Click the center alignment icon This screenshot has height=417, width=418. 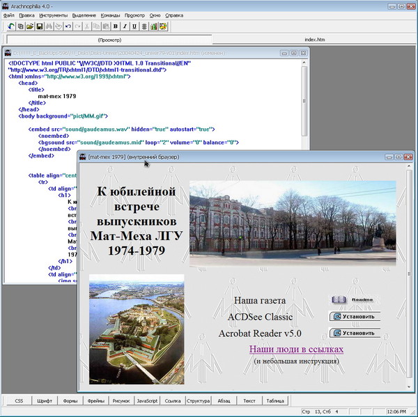[144, 26]
